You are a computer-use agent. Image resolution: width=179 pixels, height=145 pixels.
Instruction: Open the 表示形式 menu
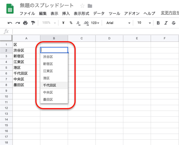click(x=81, y=13)
